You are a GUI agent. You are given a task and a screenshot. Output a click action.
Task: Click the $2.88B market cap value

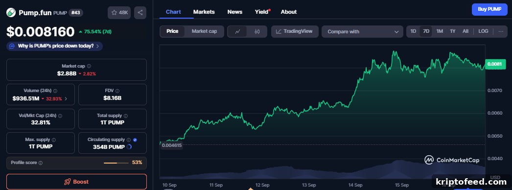(x=67, y=73)
